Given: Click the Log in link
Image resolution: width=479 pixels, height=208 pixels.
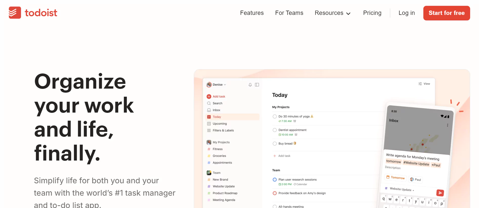Looking at the screenshot, I should click(x=407, y=13).
